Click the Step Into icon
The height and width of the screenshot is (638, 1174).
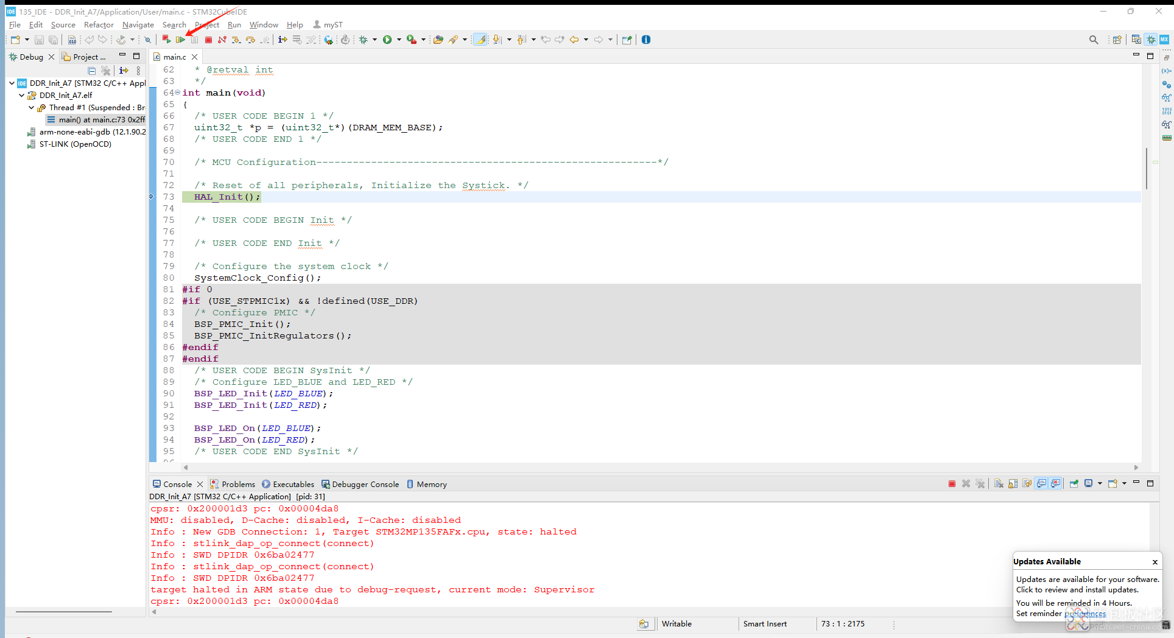236,40
